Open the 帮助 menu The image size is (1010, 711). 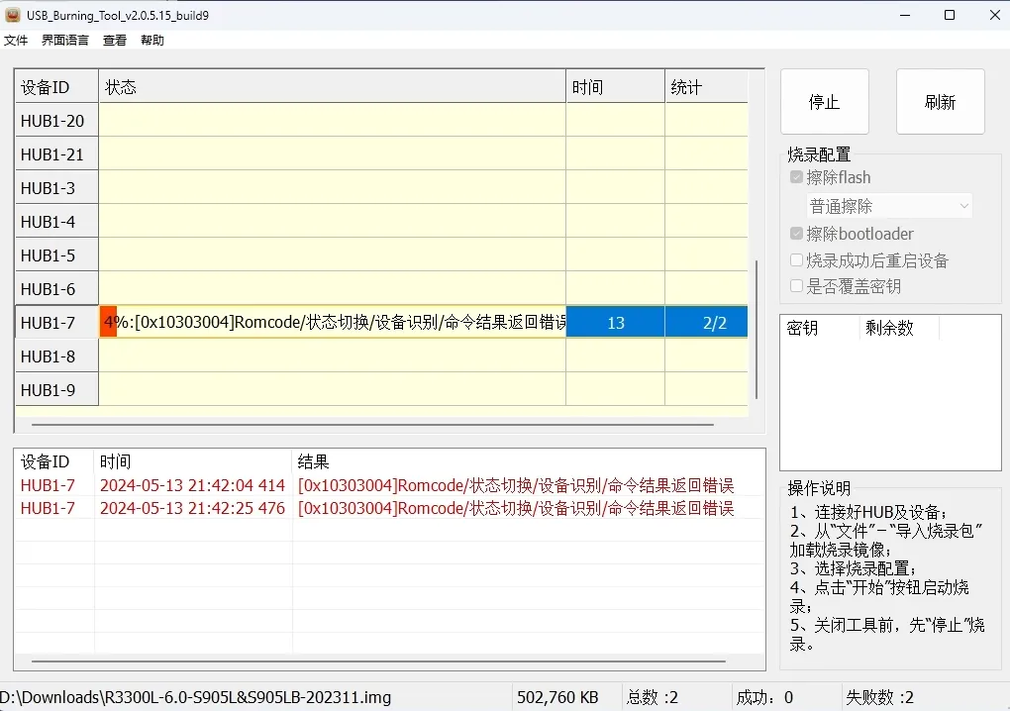[x=152, y=41]
